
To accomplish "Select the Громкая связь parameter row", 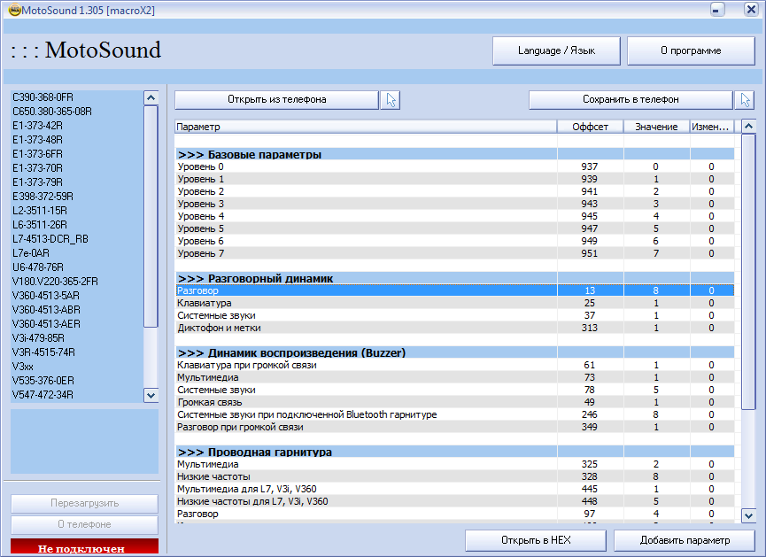I will 454,402.
